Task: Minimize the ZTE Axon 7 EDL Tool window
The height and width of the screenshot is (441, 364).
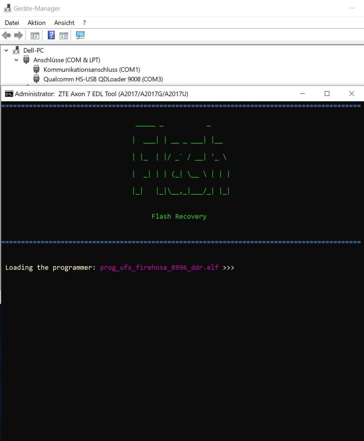Action: click(302, 94)
